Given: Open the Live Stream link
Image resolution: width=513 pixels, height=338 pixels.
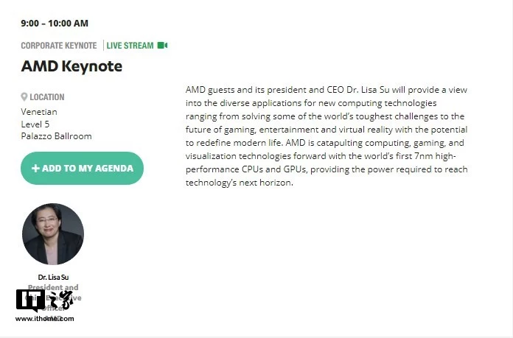Looking at the screenshot, I should tap(130, 46).
